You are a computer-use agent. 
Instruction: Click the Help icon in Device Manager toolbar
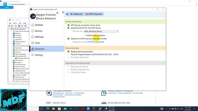pyautogui.click(x=19, y=26)
